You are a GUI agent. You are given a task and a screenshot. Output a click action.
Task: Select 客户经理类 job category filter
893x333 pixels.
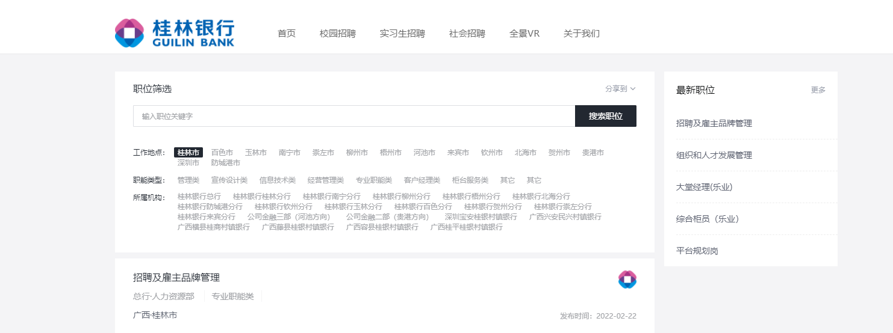pyautogui.click(x=422, y=180)
